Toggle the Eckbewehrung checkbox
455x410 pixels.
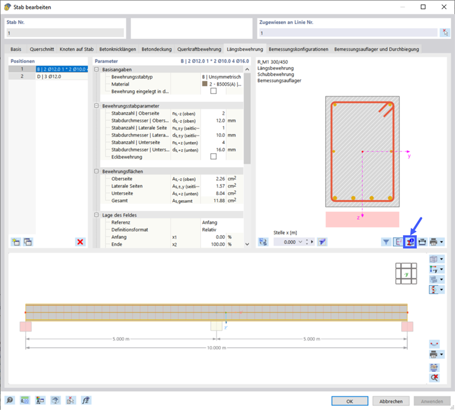[213, 157]
